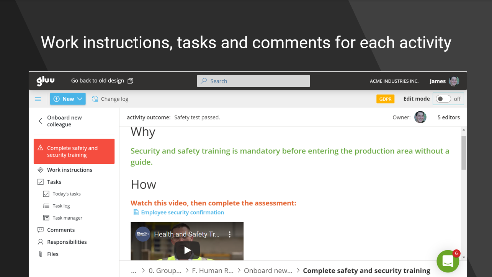The width and height of the screenshot is (492, 277).
Task: Open Today's tasks in sidebar
Action: pos(67,194)
